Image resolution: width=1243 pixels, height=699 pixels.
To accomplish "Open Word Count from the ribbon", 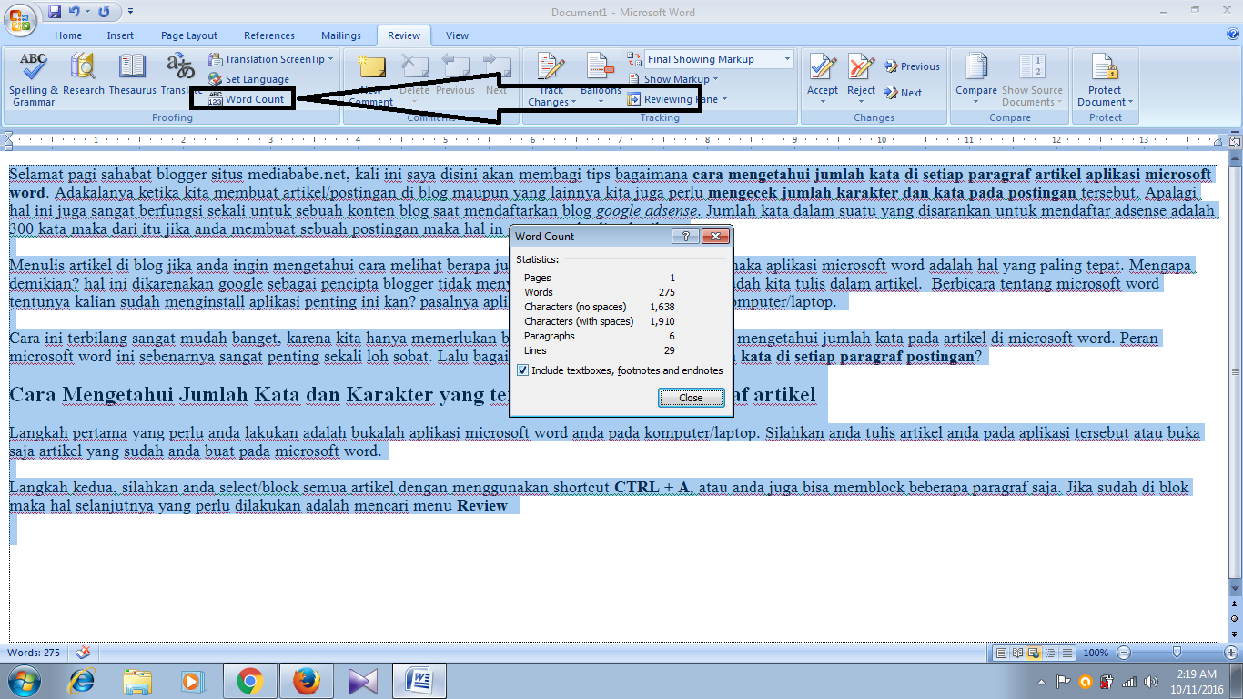I will [246, 99].
